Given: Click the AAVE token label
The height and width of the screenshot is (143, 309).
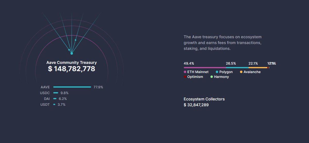Looking at the screenshot, I should coord(45,87).
